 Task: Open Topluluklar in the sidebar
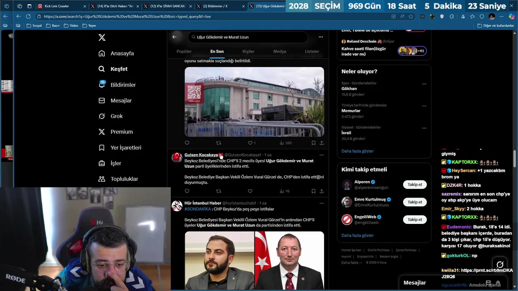pyautogui.click(x=118, y=179)
